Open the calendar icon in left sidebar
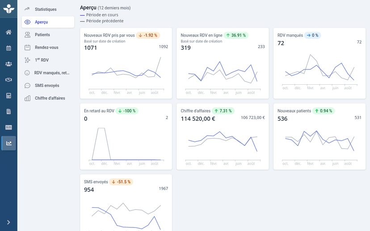Viewport: 370px width, 231px height. 8,48
